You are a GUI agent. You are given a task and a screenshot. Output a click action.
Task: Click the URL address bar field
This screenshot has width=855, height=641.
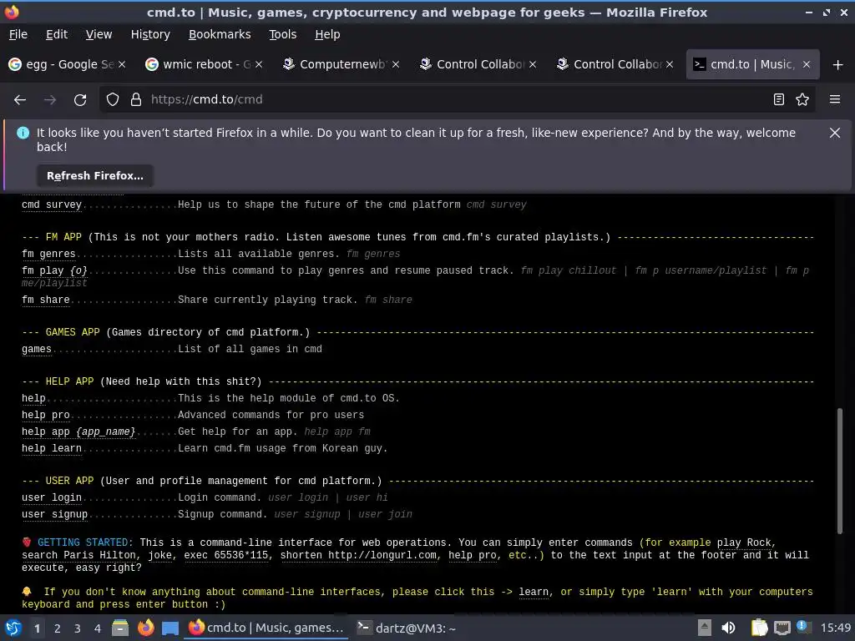(x=457, y=100)
